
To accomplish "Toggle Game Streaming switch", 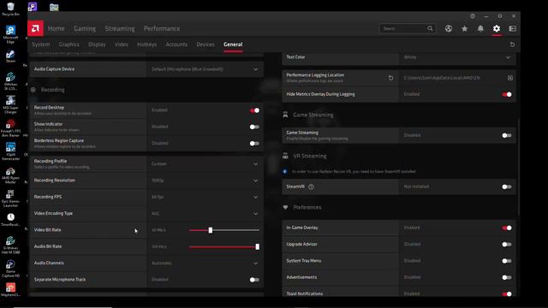I will pyautogui.click(x=507, y=135).
